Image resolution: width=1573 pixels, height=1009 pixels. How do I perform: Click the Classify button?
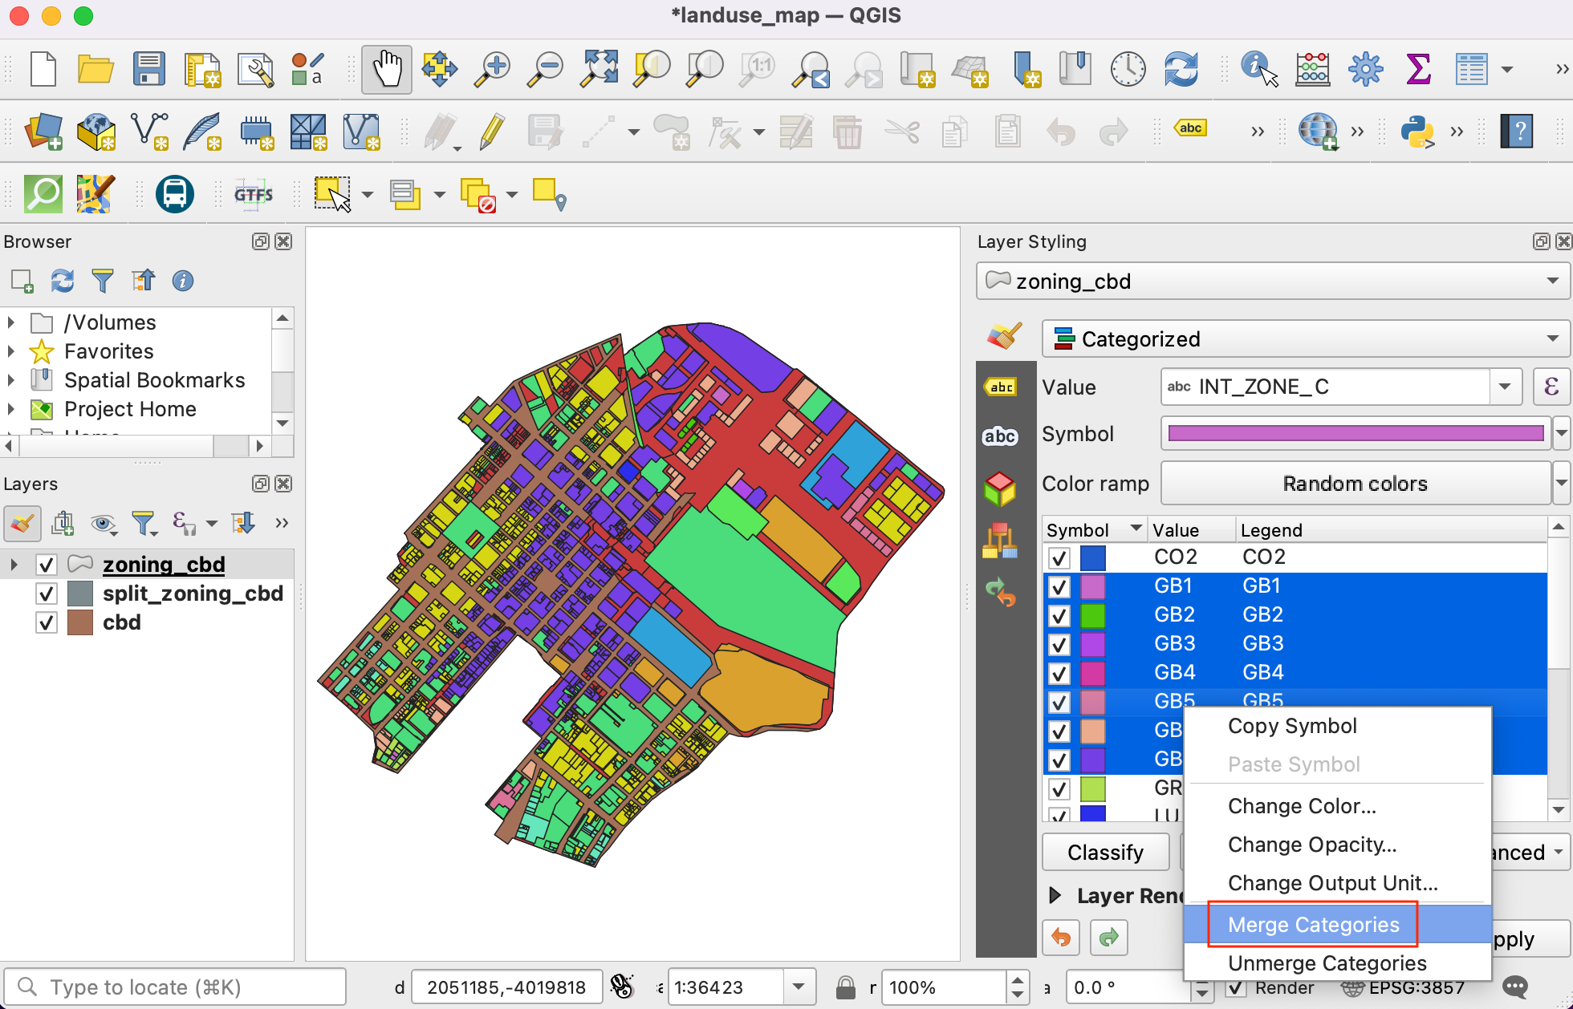[1105, 852]
